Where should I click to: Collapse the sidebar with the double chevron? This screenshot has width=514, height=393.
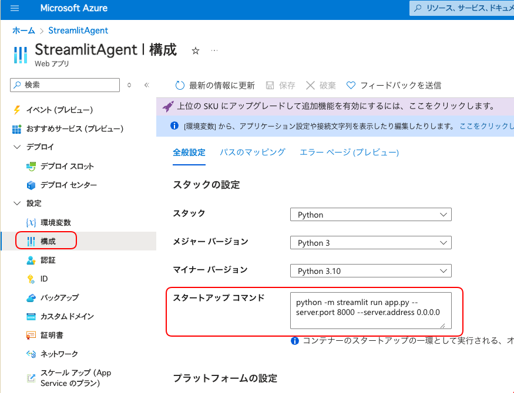point(147,85)
